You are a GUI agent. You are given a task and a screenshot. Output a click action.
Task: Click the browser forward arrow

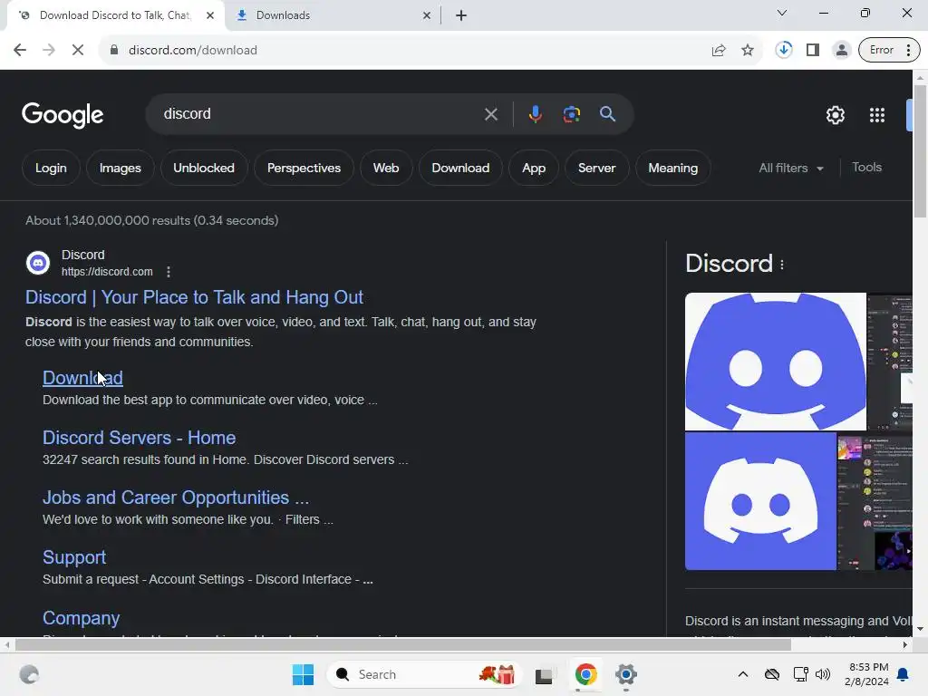[x=49, y=50]
